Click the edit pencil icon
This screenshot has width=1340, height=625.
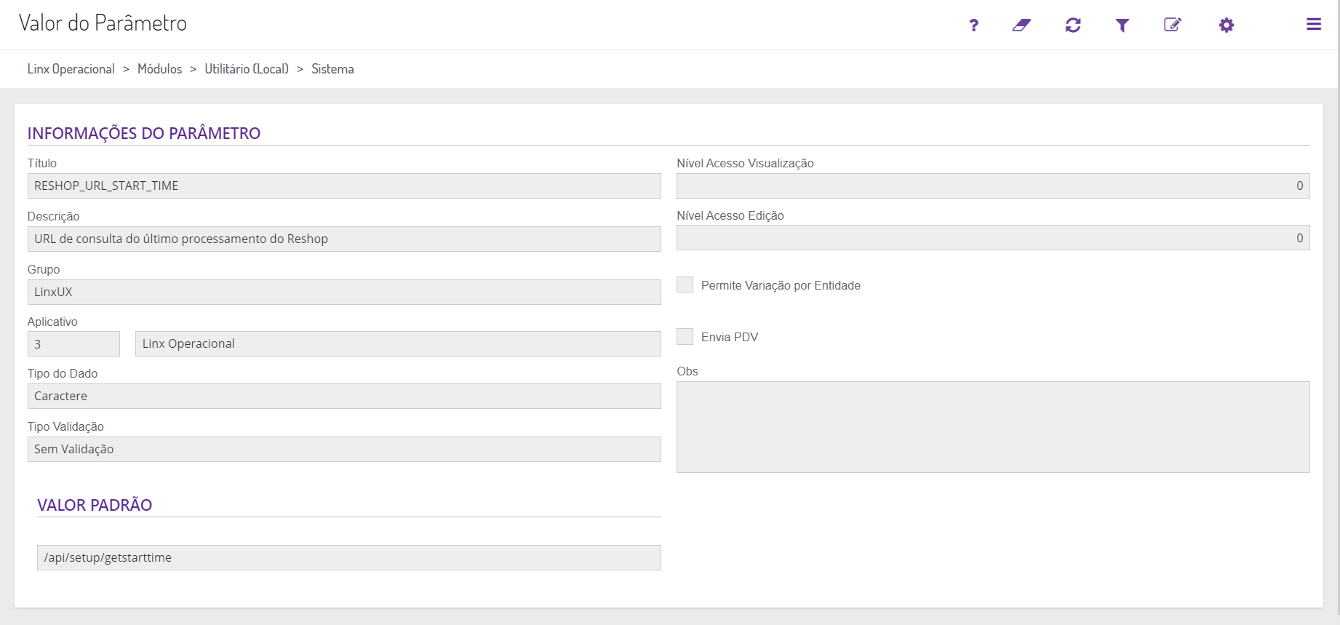(x=1172, y=25)
